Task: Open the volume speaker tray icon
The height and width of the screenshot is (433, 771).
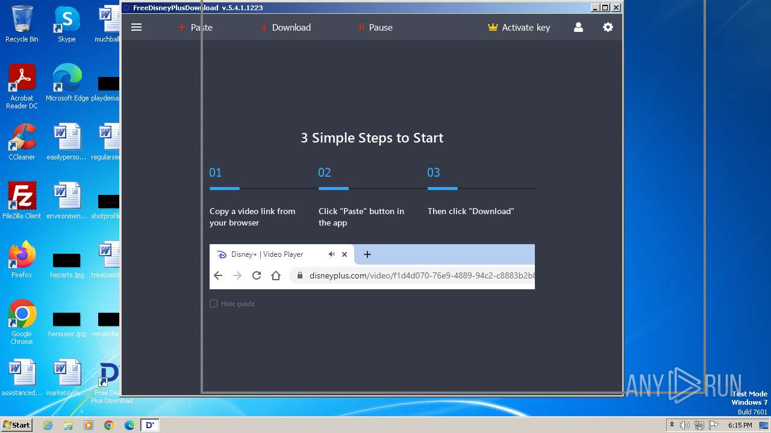Action: (685, 425)
